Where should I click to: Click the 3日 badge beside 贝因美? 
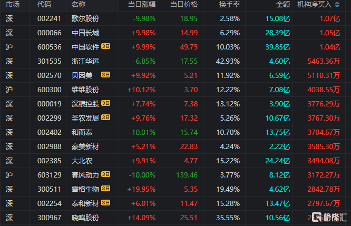(x=105, y=75)
